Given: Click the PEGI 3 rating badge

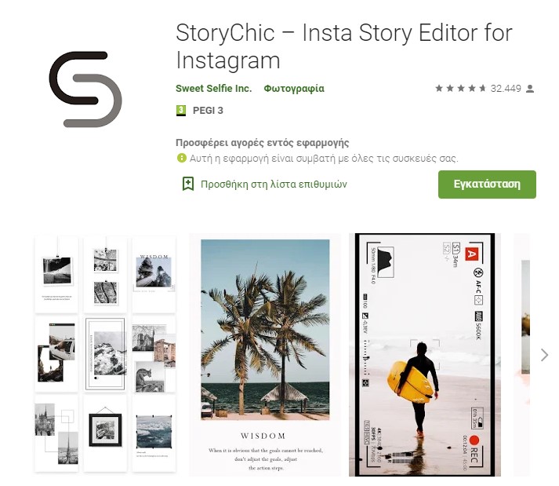Looking at the screenshot, I should pyautogui.click(x=181, y=111).
